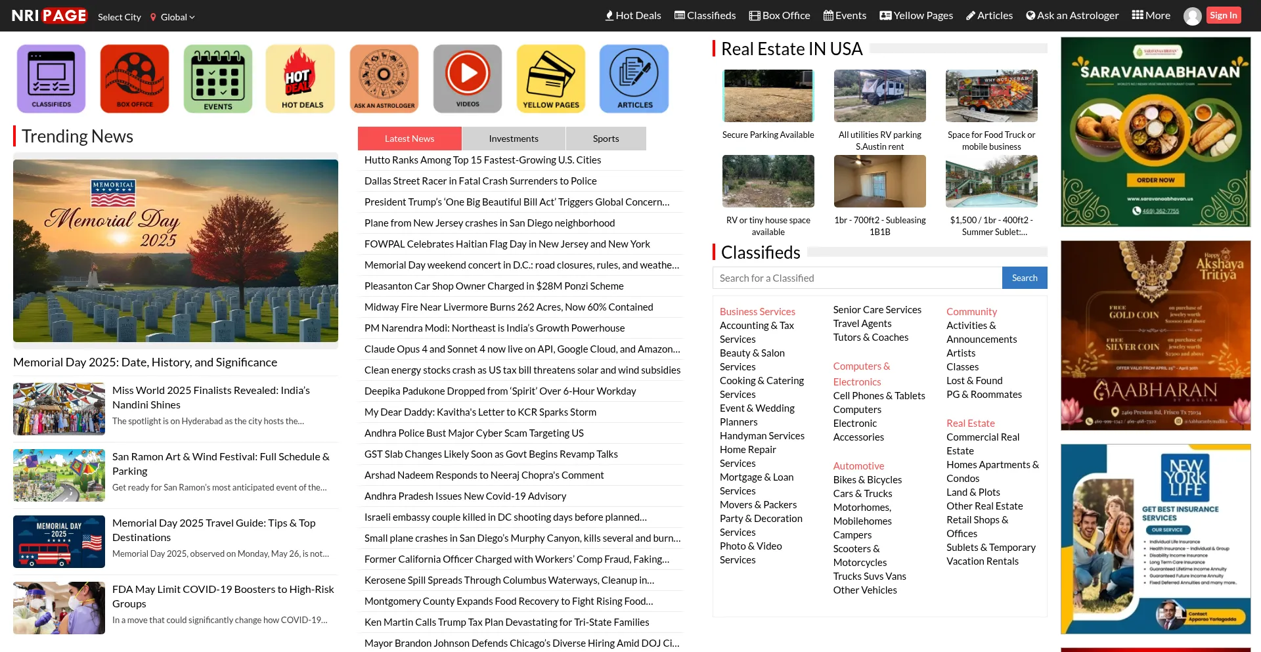Viewport: 1261px width, 652px height.
Task: Open San Ramon Art & Wind Festival thumbnail
Action: click(x=59, y=475)
